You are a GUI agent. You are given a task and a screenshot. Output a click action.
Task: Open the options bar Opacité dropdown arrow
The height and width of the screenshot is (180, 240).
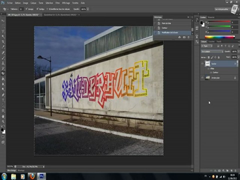coord(88,9)
